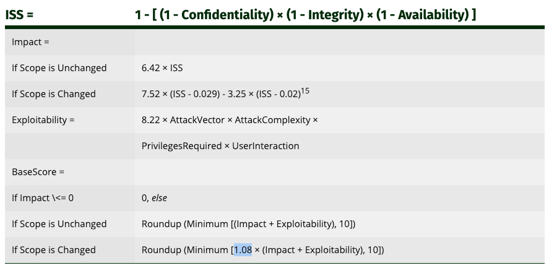Viewport: 549px width, 268px height.
Task: Click "PrivilegesRequired × UserInteraction" text
Action: (220, 146)
